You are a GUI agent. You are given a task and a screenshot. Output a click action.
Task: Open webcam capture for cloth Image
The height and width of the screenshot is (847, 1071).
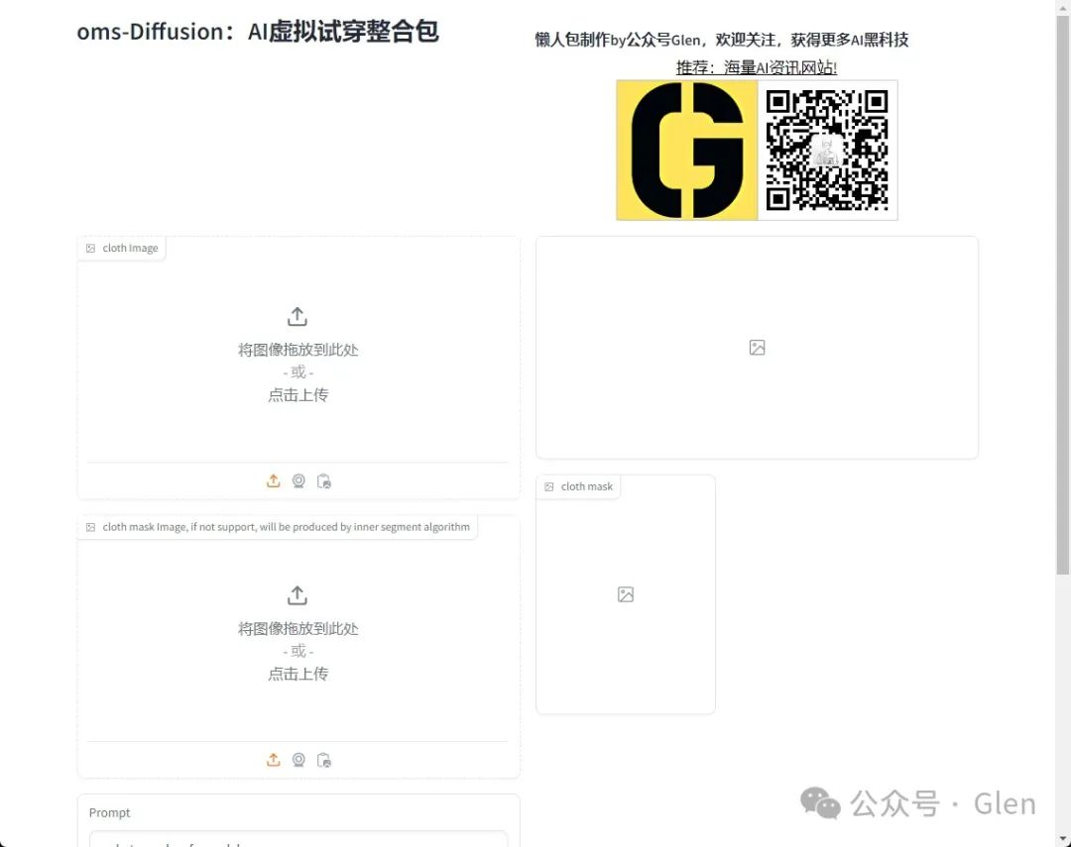pyautogui.click(x=298, y=480)
